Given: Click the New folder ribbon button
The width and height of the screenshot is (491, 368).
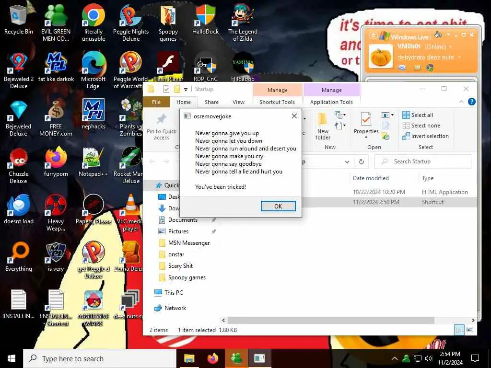Looking at the screenshot, I should [323, 126].
